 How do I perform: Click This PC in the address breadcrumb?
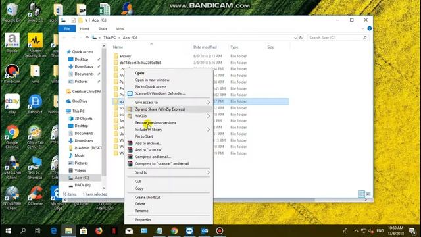(x=110, y=38)
